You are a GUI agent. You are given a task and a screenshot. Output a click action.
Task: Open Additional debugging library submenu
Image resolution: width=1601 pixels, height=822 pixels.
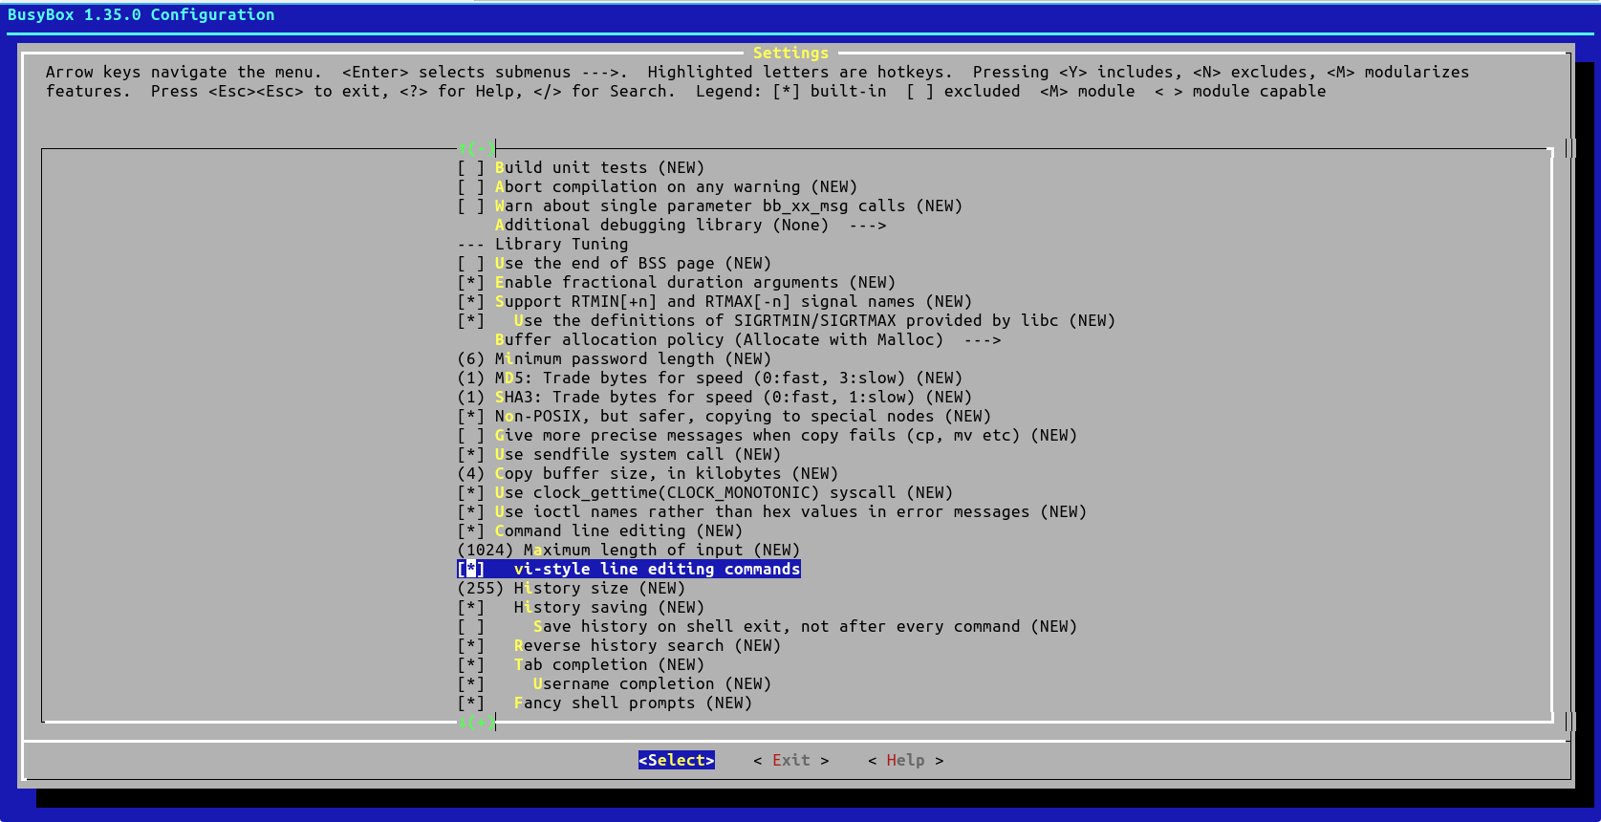pos(691,225)
